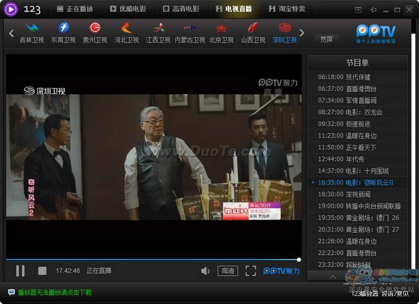Click the 11:23:00 温暖在身边 entry
Screen dimensions: 419x304
point(358,136)
